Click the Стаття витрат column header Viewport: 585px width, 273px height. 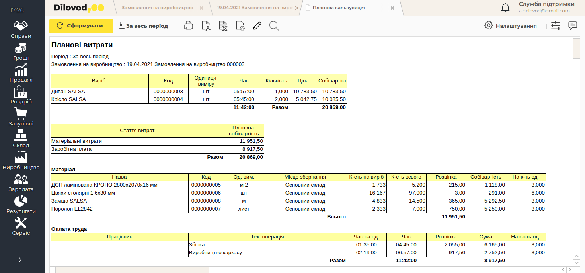[137, 131]
